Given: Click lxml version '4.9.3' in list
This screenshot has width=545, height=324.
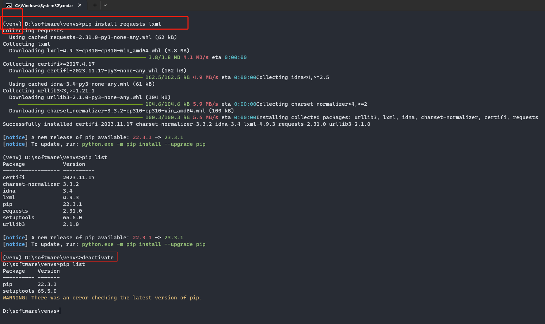Looking at the screenshot, I should [x=71, y=197].
